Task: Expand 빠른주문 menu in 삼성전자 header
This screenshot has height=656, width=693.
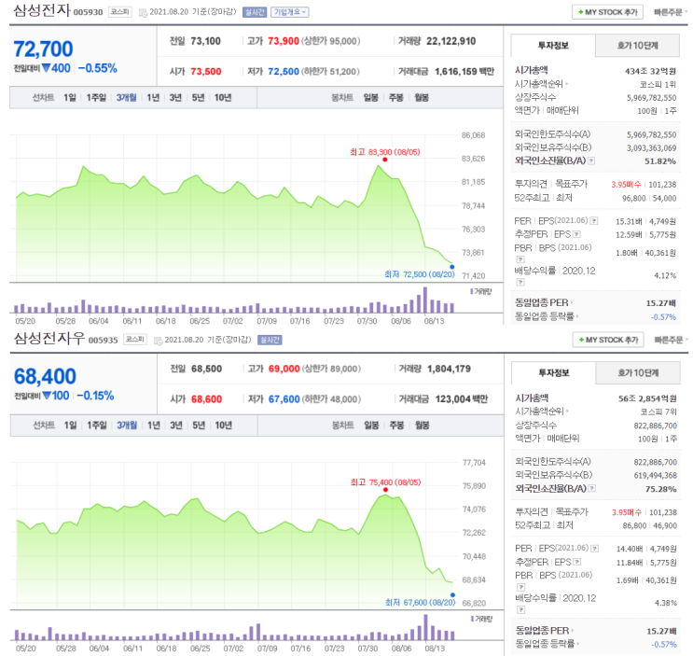Action: point(671,12)
